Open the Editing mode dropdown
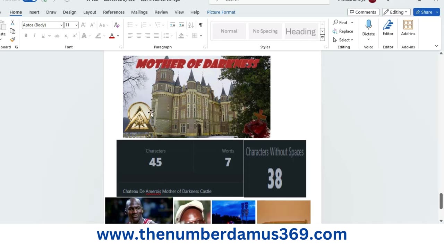The image size is (444, 249). coord(396,12)
